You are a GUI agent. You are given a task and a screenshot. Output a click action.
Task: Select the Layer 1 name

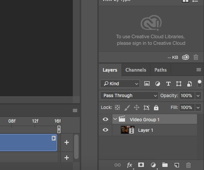(x=146, y=130)
